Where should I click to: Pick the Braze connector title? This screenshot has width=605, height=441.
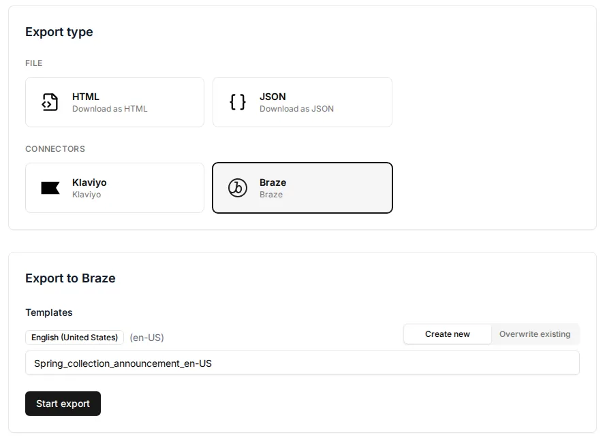coord(273,182)
